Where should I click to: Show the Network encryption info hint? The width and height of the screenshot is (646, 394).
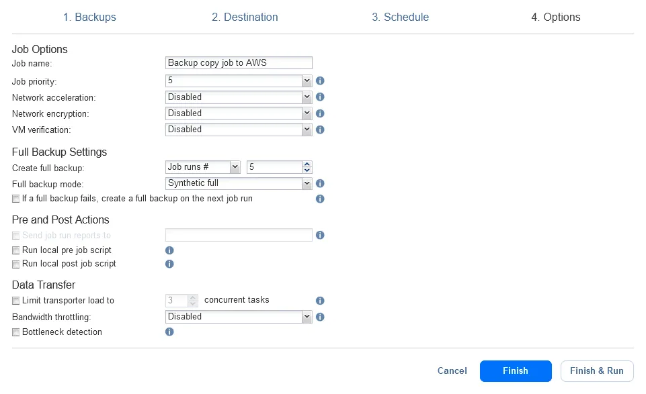coord(320,113)
